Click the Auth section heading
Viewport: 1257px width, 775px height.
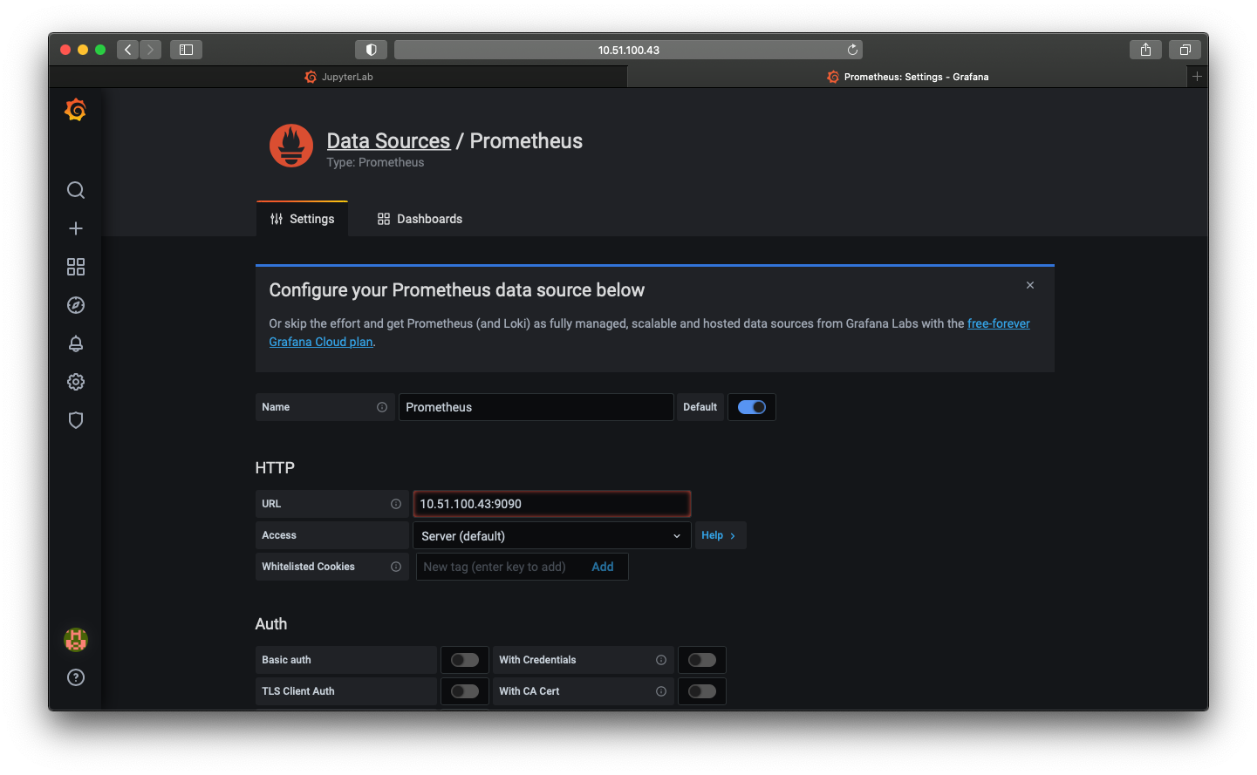click(271, 624)
